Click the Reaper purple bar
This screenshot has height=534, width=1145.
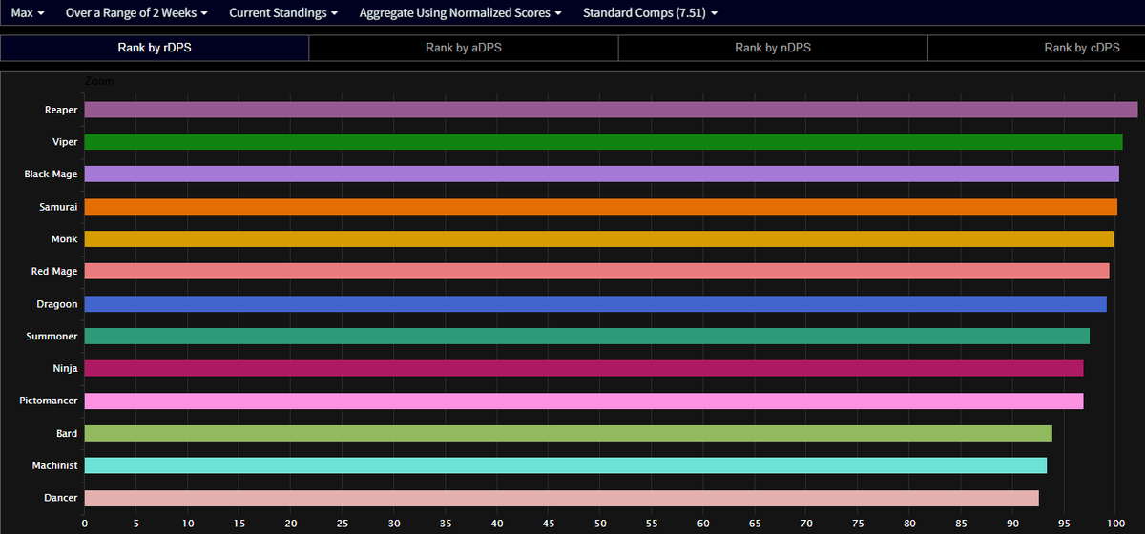611,110
